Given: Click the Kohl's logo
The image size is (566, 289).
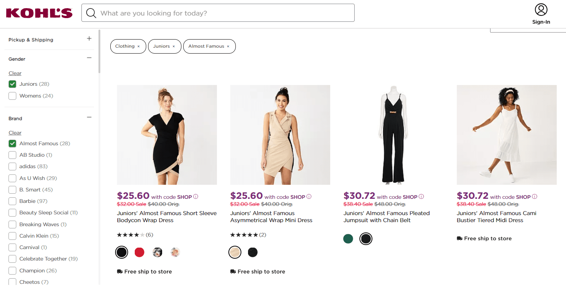Looking at the screenshot, I should click(x=39, y=13).
